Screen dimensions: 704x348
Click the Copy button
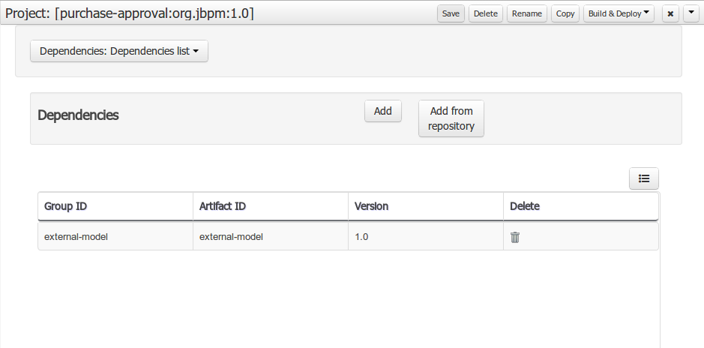pos(565,13)
